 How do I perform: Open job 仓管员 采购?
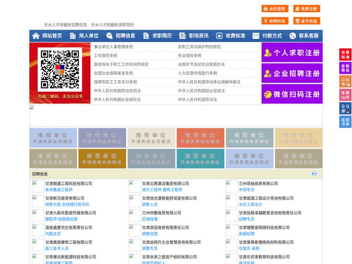click(x=249, y=248)
